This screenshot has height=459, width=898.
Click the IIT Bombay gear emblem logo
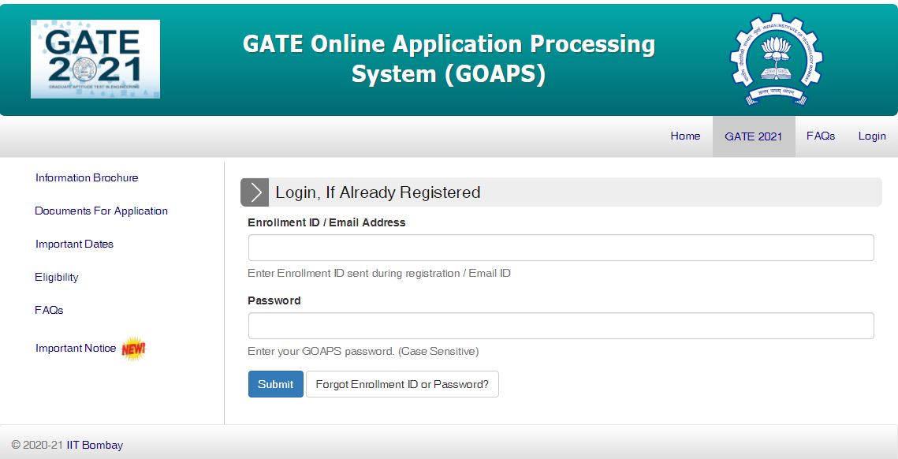click(x=776, y=59)
